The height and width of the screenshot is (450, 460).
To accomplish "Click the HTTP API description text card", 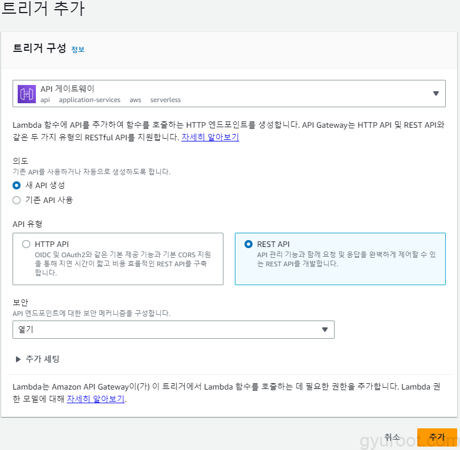I will pos(123,263).
